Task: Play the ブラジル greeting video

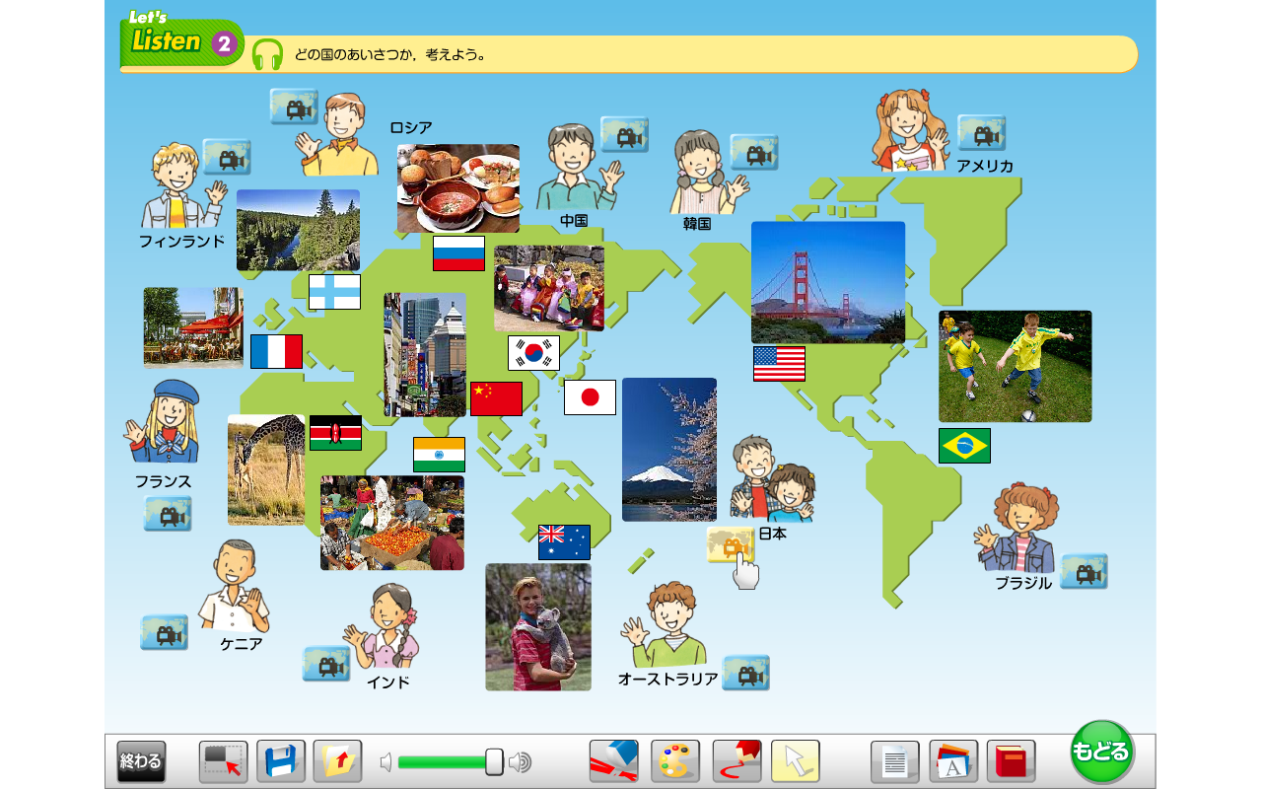Action: 1084,572
